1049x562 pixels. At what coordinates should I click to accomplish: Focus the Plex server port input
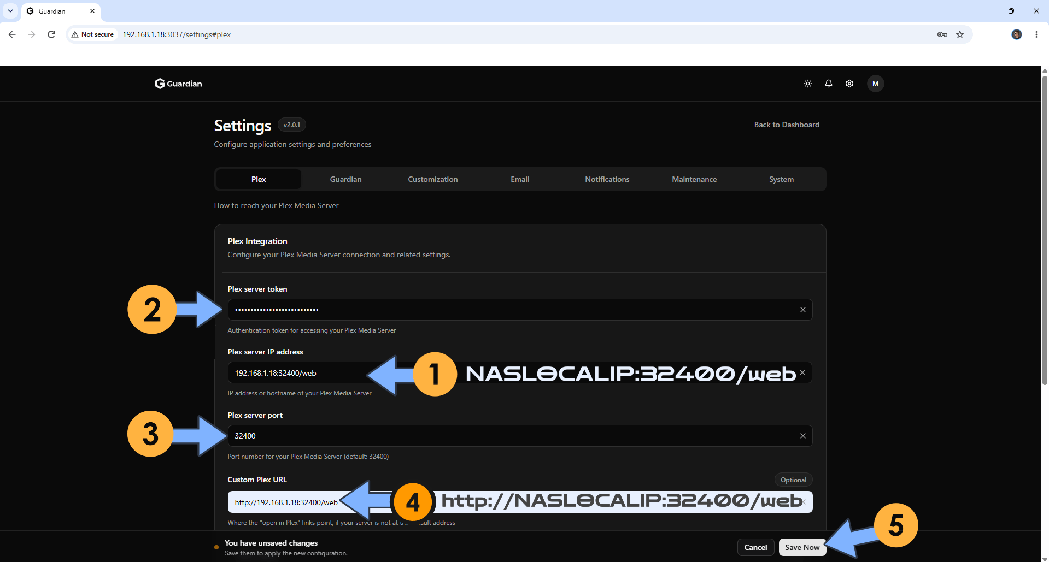pyautogui.click(x=520, y=436)
